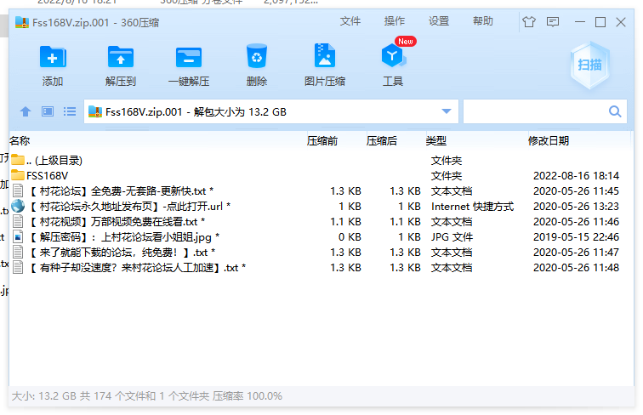Select the FSS168V folder in the list
The height and width of the screenshot is (415, 643).
48,175
